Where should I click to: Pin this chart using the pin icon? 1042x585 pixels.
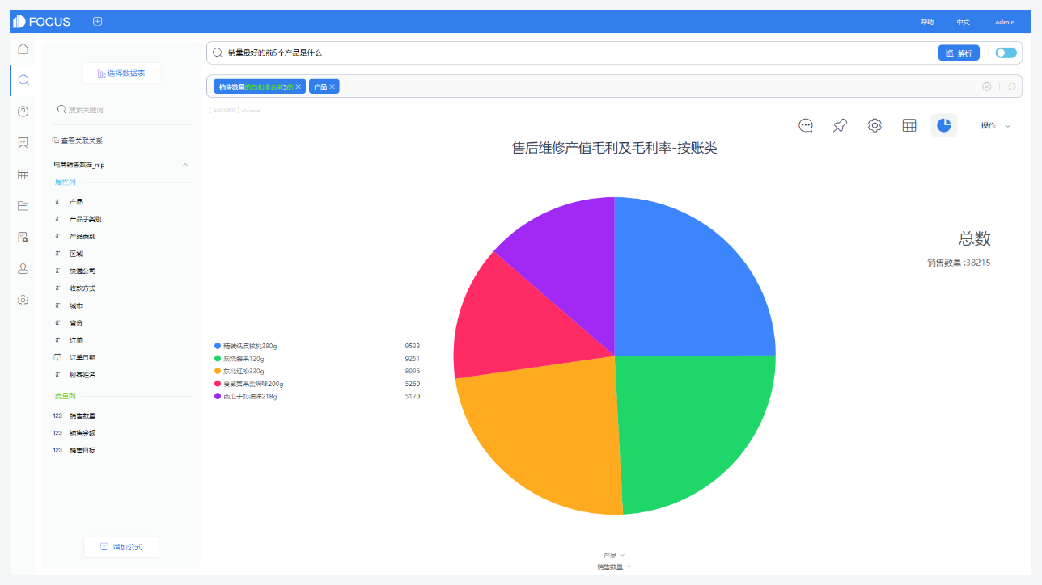pos(839,125)
